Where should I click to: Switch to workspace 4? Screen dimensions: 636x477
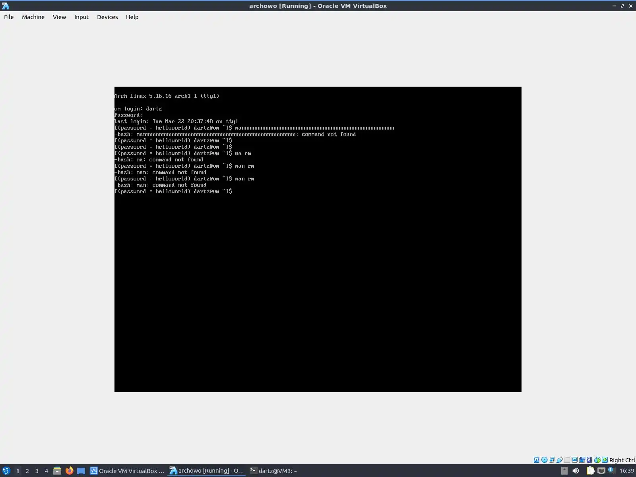pyautogui.click(x=46, y=471)
